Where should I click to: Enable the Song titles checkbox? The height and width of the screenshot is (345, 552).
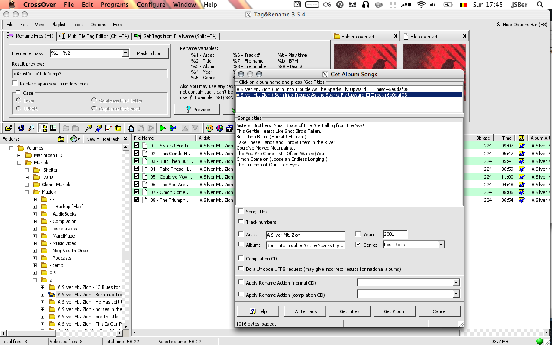click(x=240, y=212)
